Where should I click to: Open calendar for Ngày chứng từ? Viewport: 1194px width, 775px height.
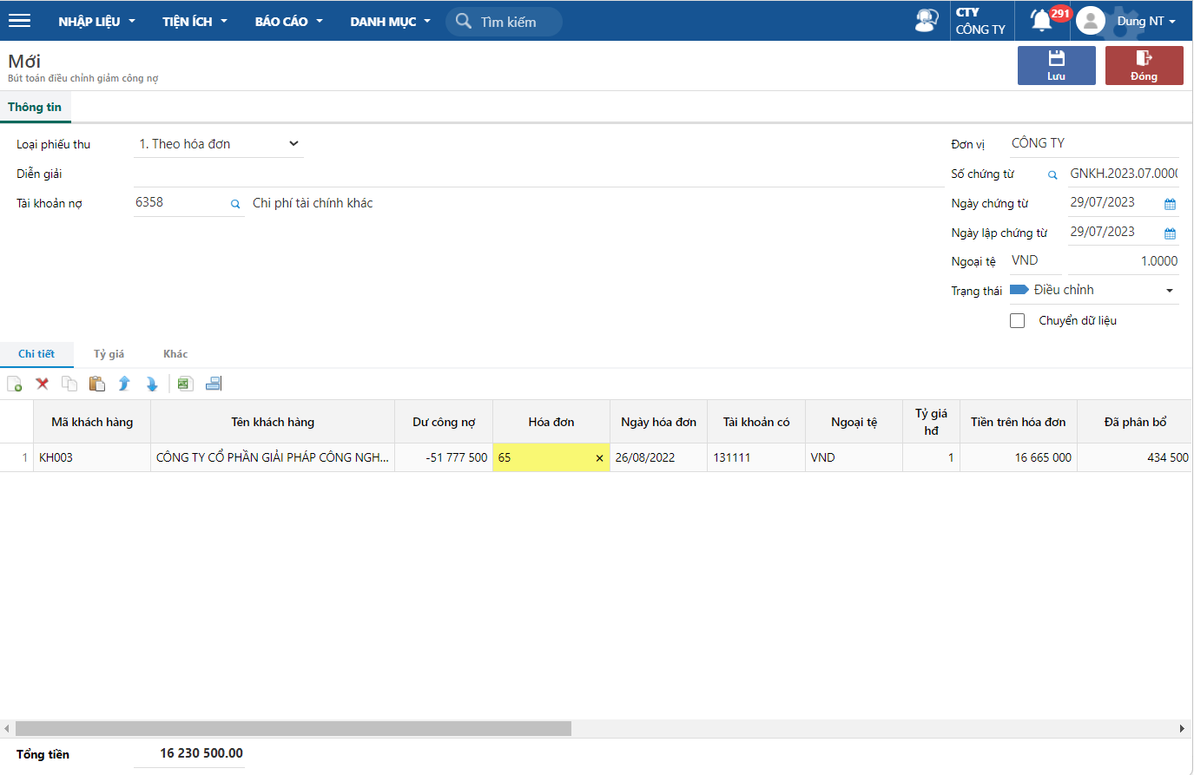[x=1170, y=204]
